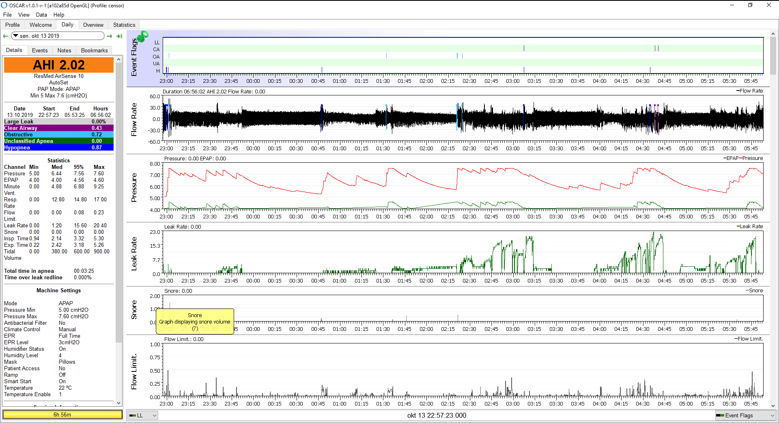This screenshot has width=779, height=423.
Task: Click the Mask Pillows setting
Action: coord(40,362)
